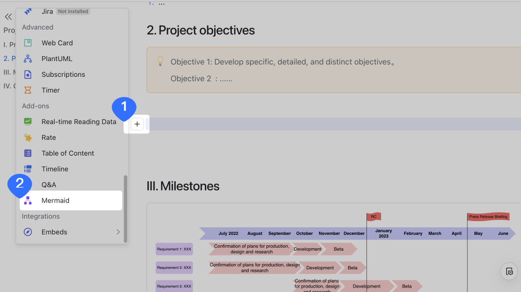
Task: Click the Web Card icon
Action: point(28,43)
